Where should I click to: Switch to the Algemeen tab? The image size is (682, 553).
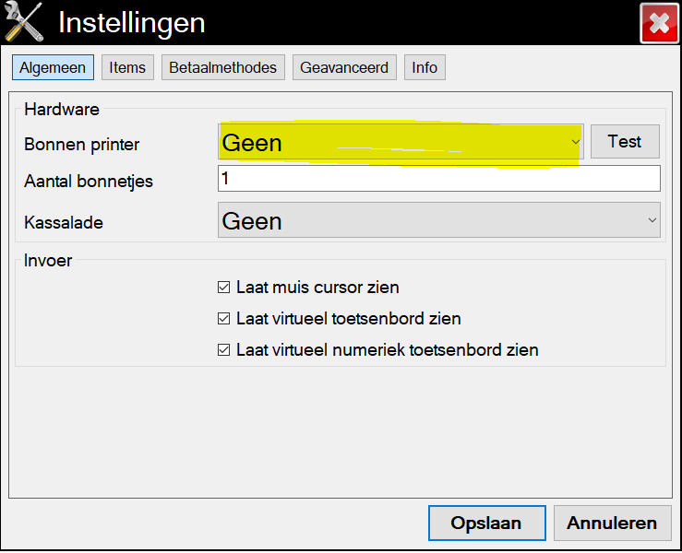coord(53,67)
